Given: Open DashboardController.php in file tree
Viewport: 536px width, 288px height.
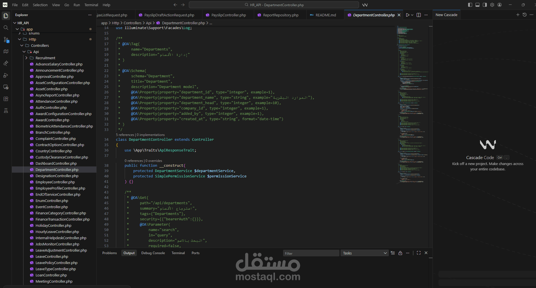Looking at the screenshot, I should pyautogui.click(x=56, y=163).
